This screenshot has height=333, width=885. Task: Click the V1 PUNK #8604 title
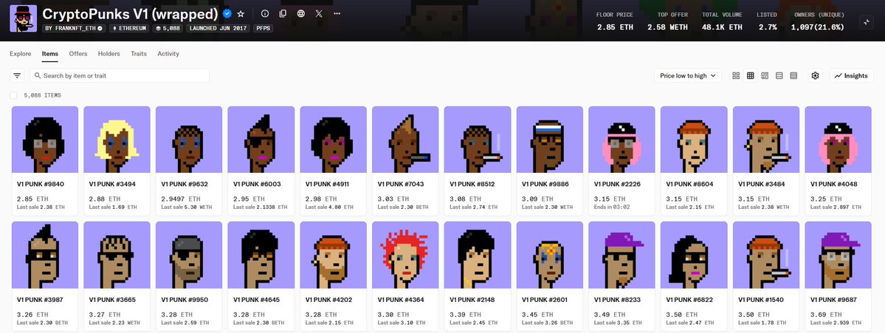[x=689, y=184]
